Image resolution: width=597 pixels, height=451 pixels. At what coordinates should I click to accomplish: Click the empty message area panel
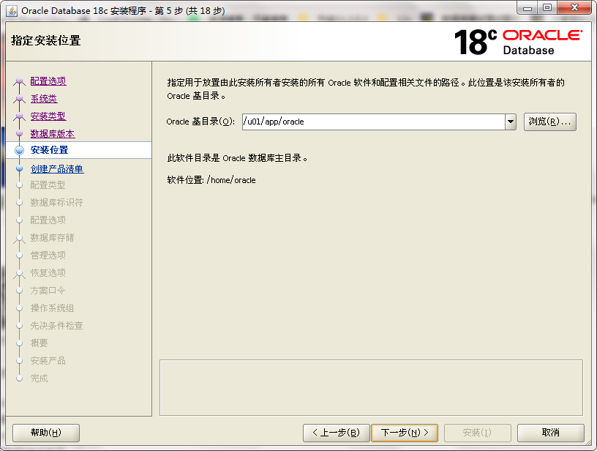tap(371, 388)
